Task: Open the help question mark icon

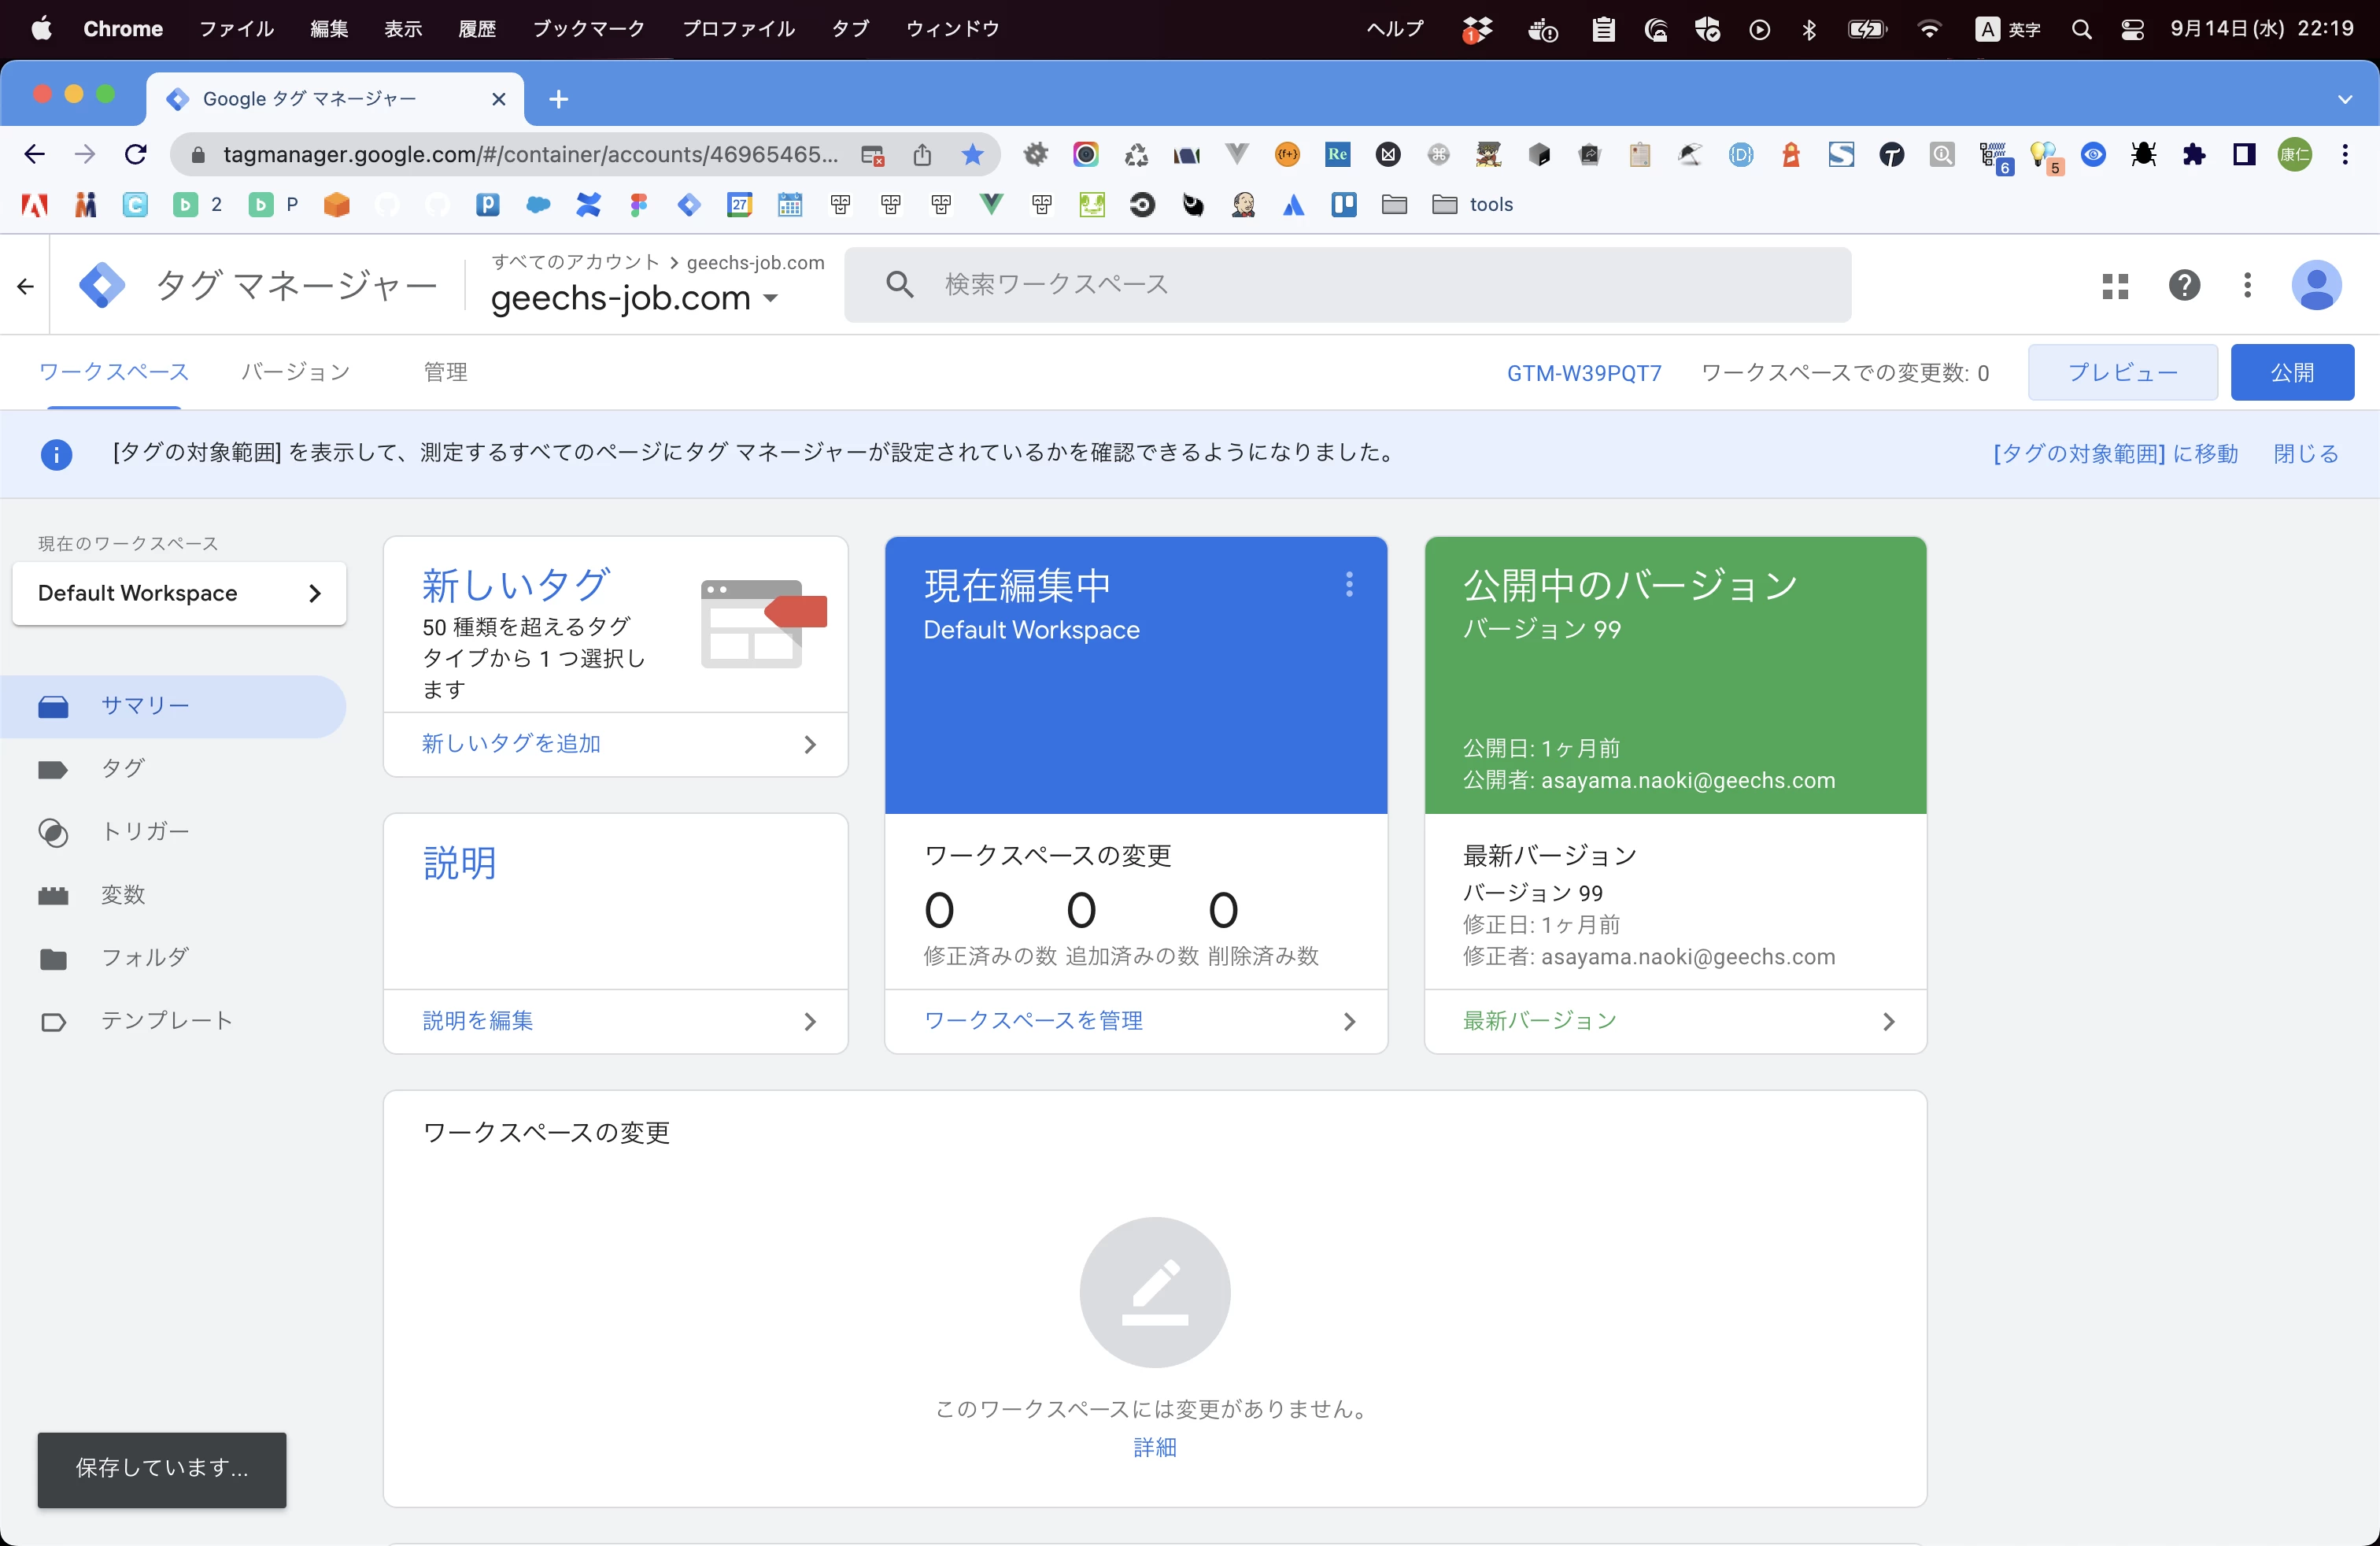Action: 2184,286
